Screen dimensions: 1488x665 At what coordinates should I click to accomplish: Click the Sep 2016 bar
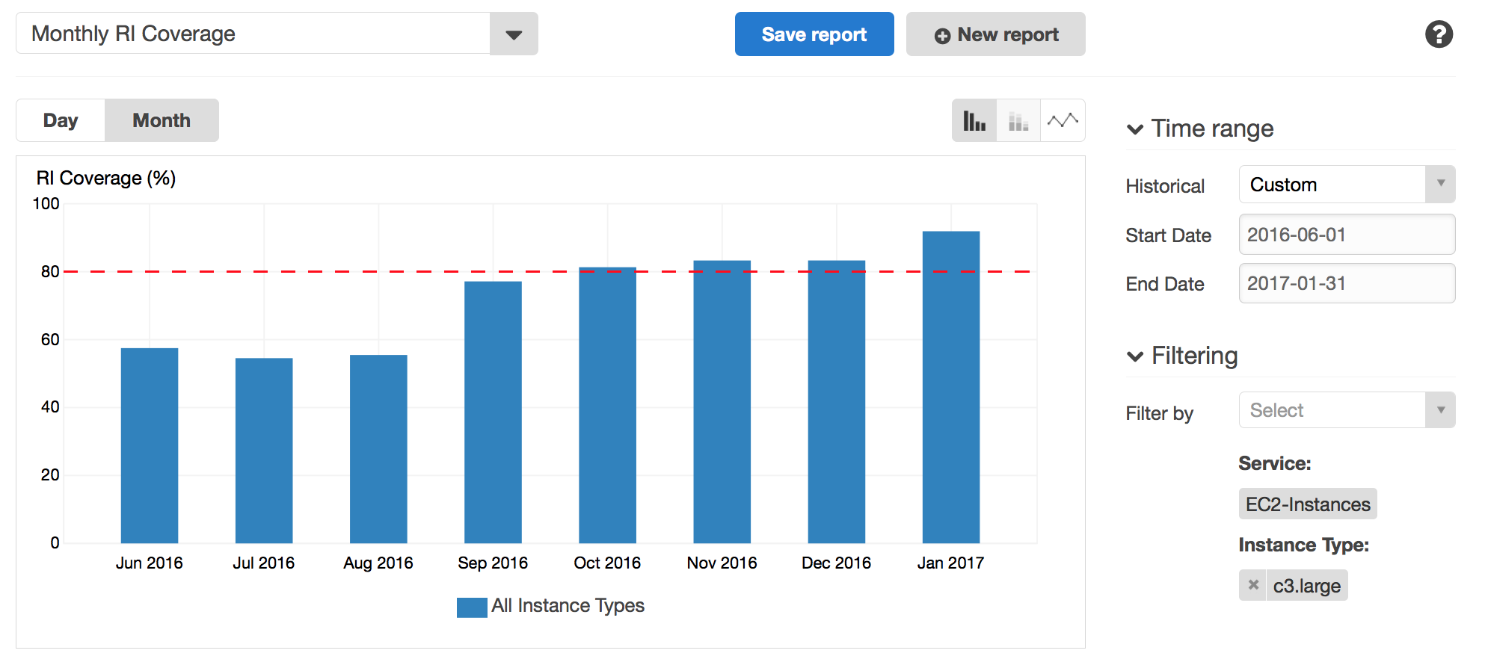(x=493, y=412)
